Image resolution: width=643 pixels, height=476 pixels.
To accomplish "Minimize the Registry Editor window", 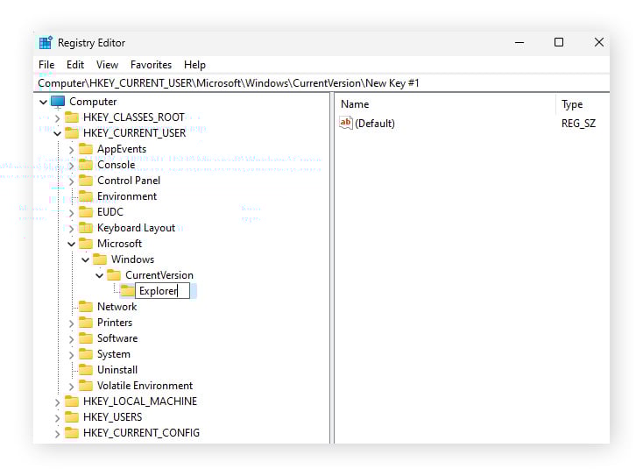I will tap(519, 42).
